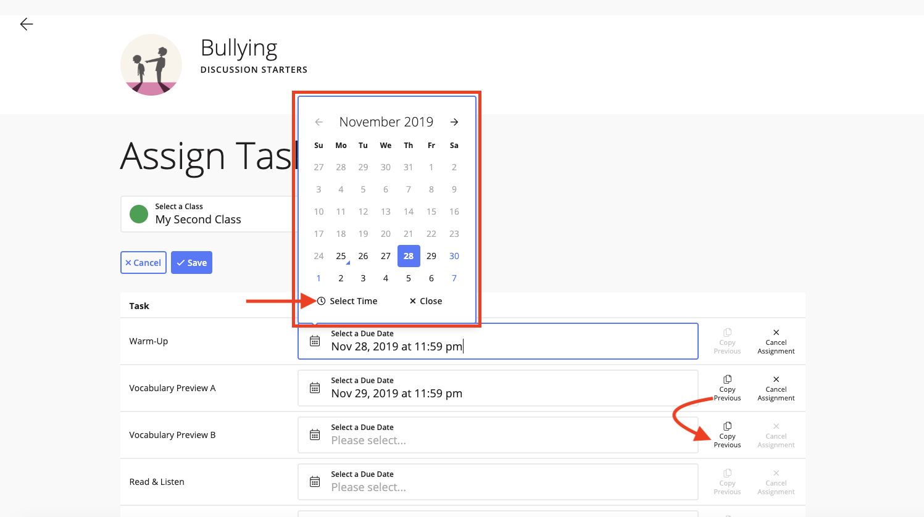This screenshot has width=924, height=517.
Task: Copy Previous for Vocabulary Preview B
Action: (727, 435)
